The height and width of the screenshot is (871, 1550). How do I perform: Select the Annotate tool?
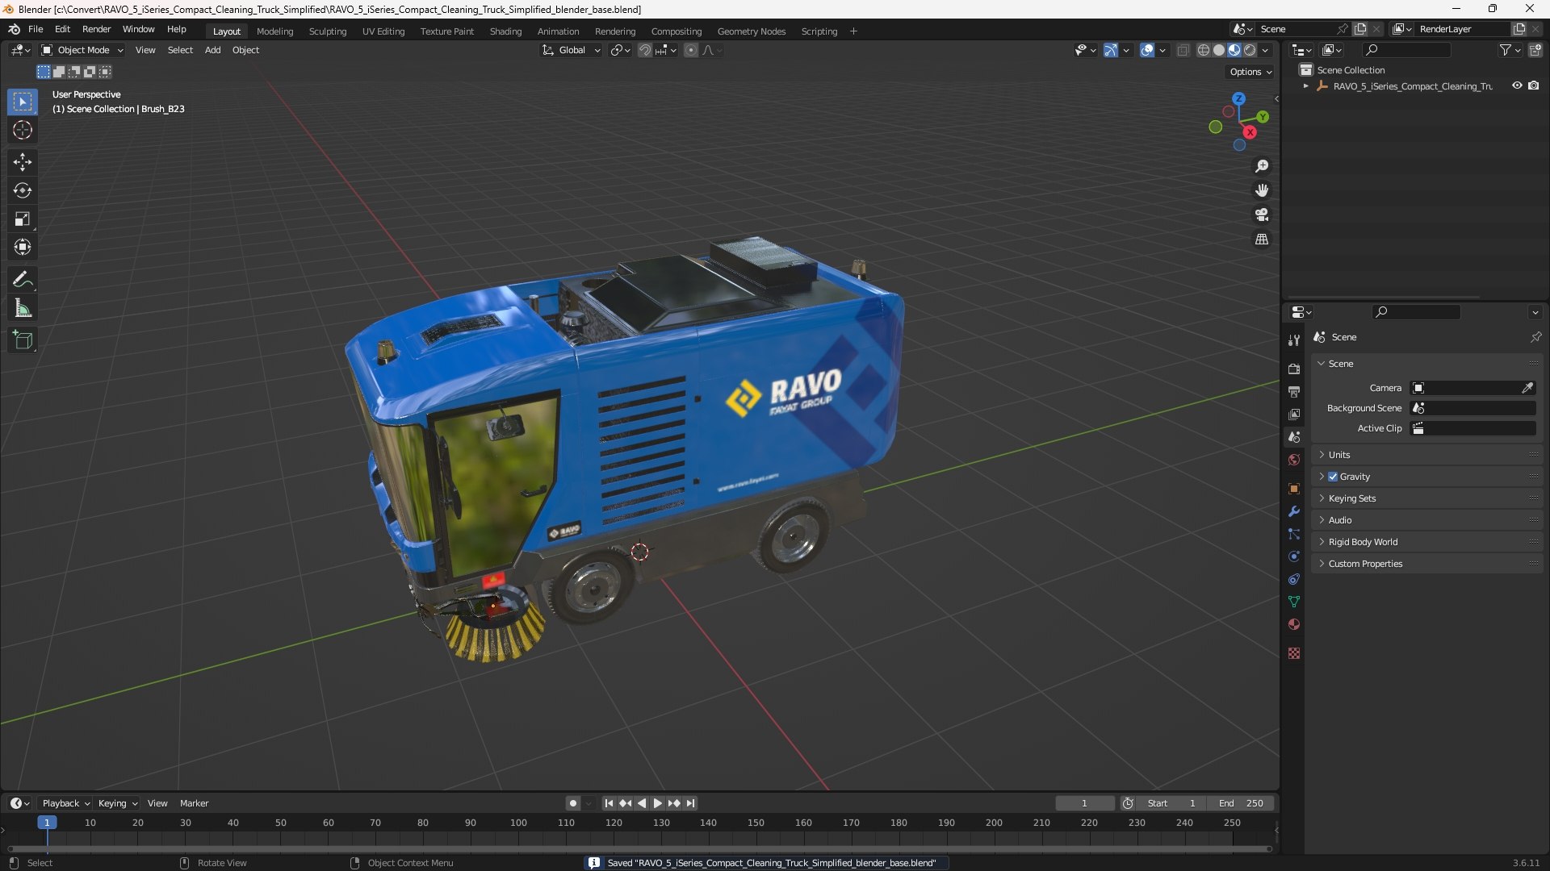[23, 280]
